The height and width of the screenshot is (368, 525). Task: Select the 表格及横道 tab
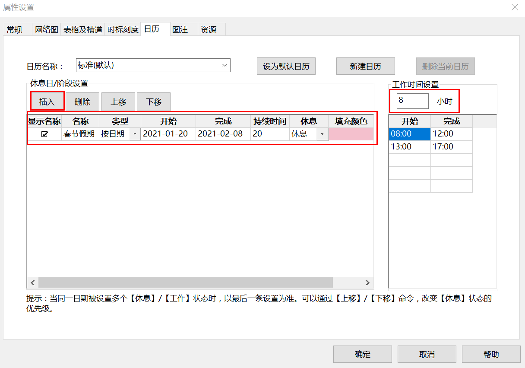click(x=82, y=29)
